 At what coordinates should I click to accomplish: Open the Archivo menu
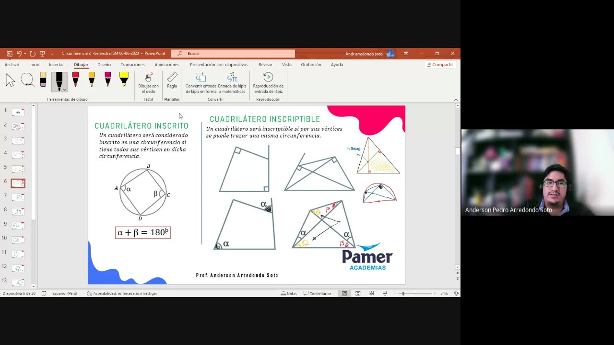12,65
